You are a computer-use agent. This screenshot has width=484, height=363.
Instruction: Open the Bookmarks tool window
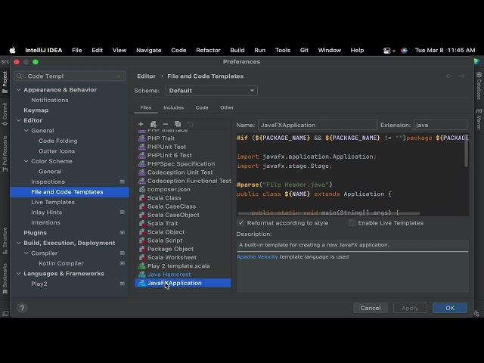coord(5,279)
